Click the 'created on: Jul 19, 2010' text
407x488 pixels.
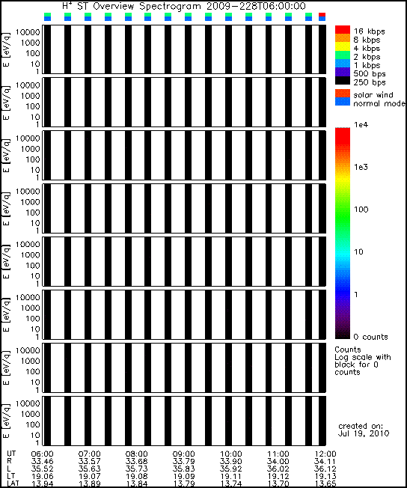(x=363, y=430)
